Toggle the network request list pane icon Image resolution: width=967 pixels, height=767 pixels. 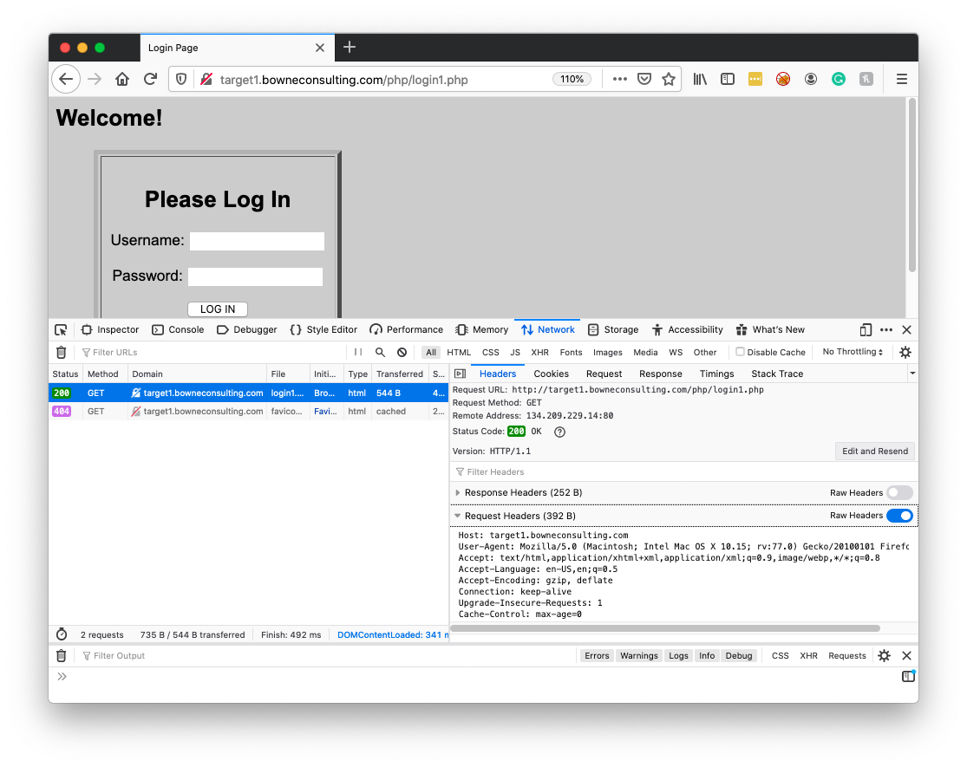point(460,374)
